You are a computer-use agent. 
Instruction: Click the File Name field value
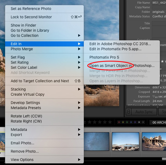click(159, 3)
